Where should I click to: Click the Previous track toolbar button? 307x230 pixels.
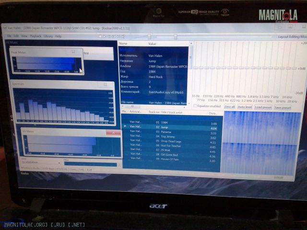point(114,36)
